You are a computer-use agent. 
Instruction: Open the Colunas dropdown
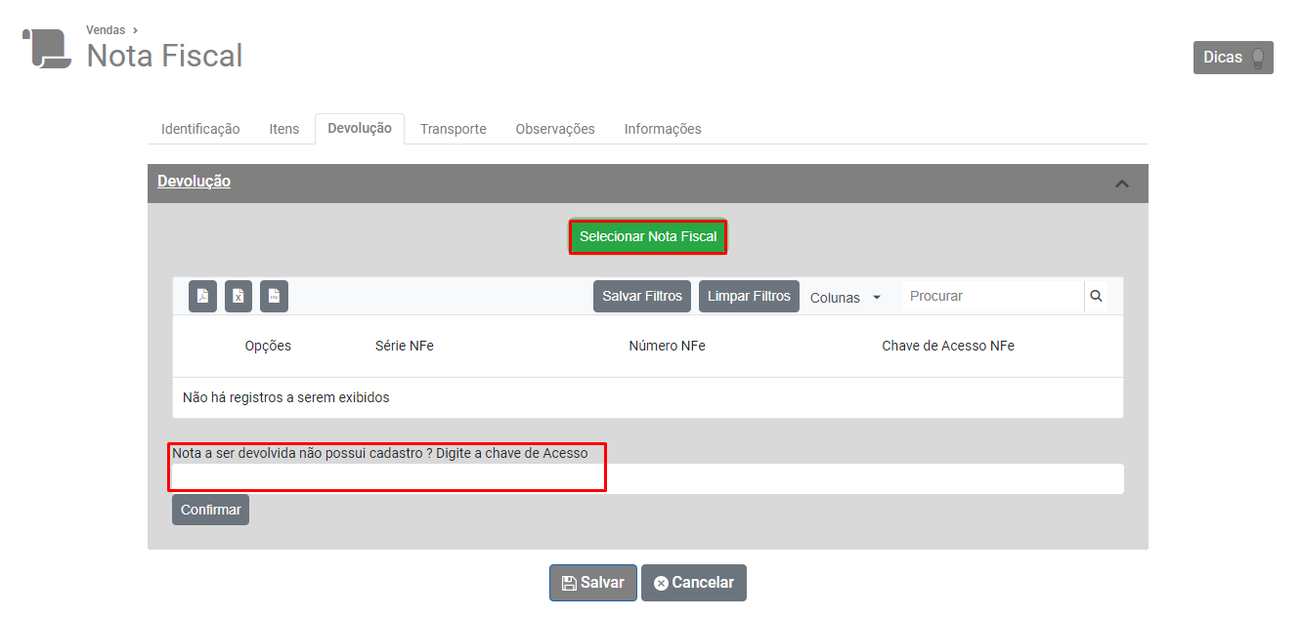(x=846, y=298)
